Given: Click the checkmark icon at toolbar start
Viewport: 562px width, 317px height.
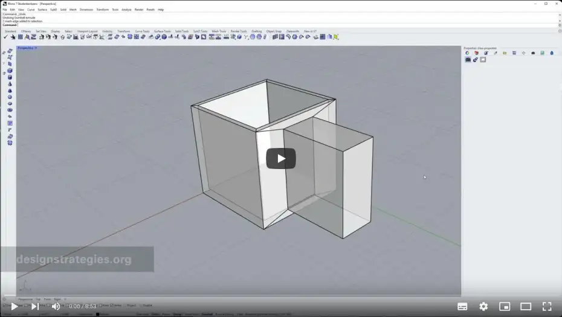Looking at the screenshot, I should 5,37.
